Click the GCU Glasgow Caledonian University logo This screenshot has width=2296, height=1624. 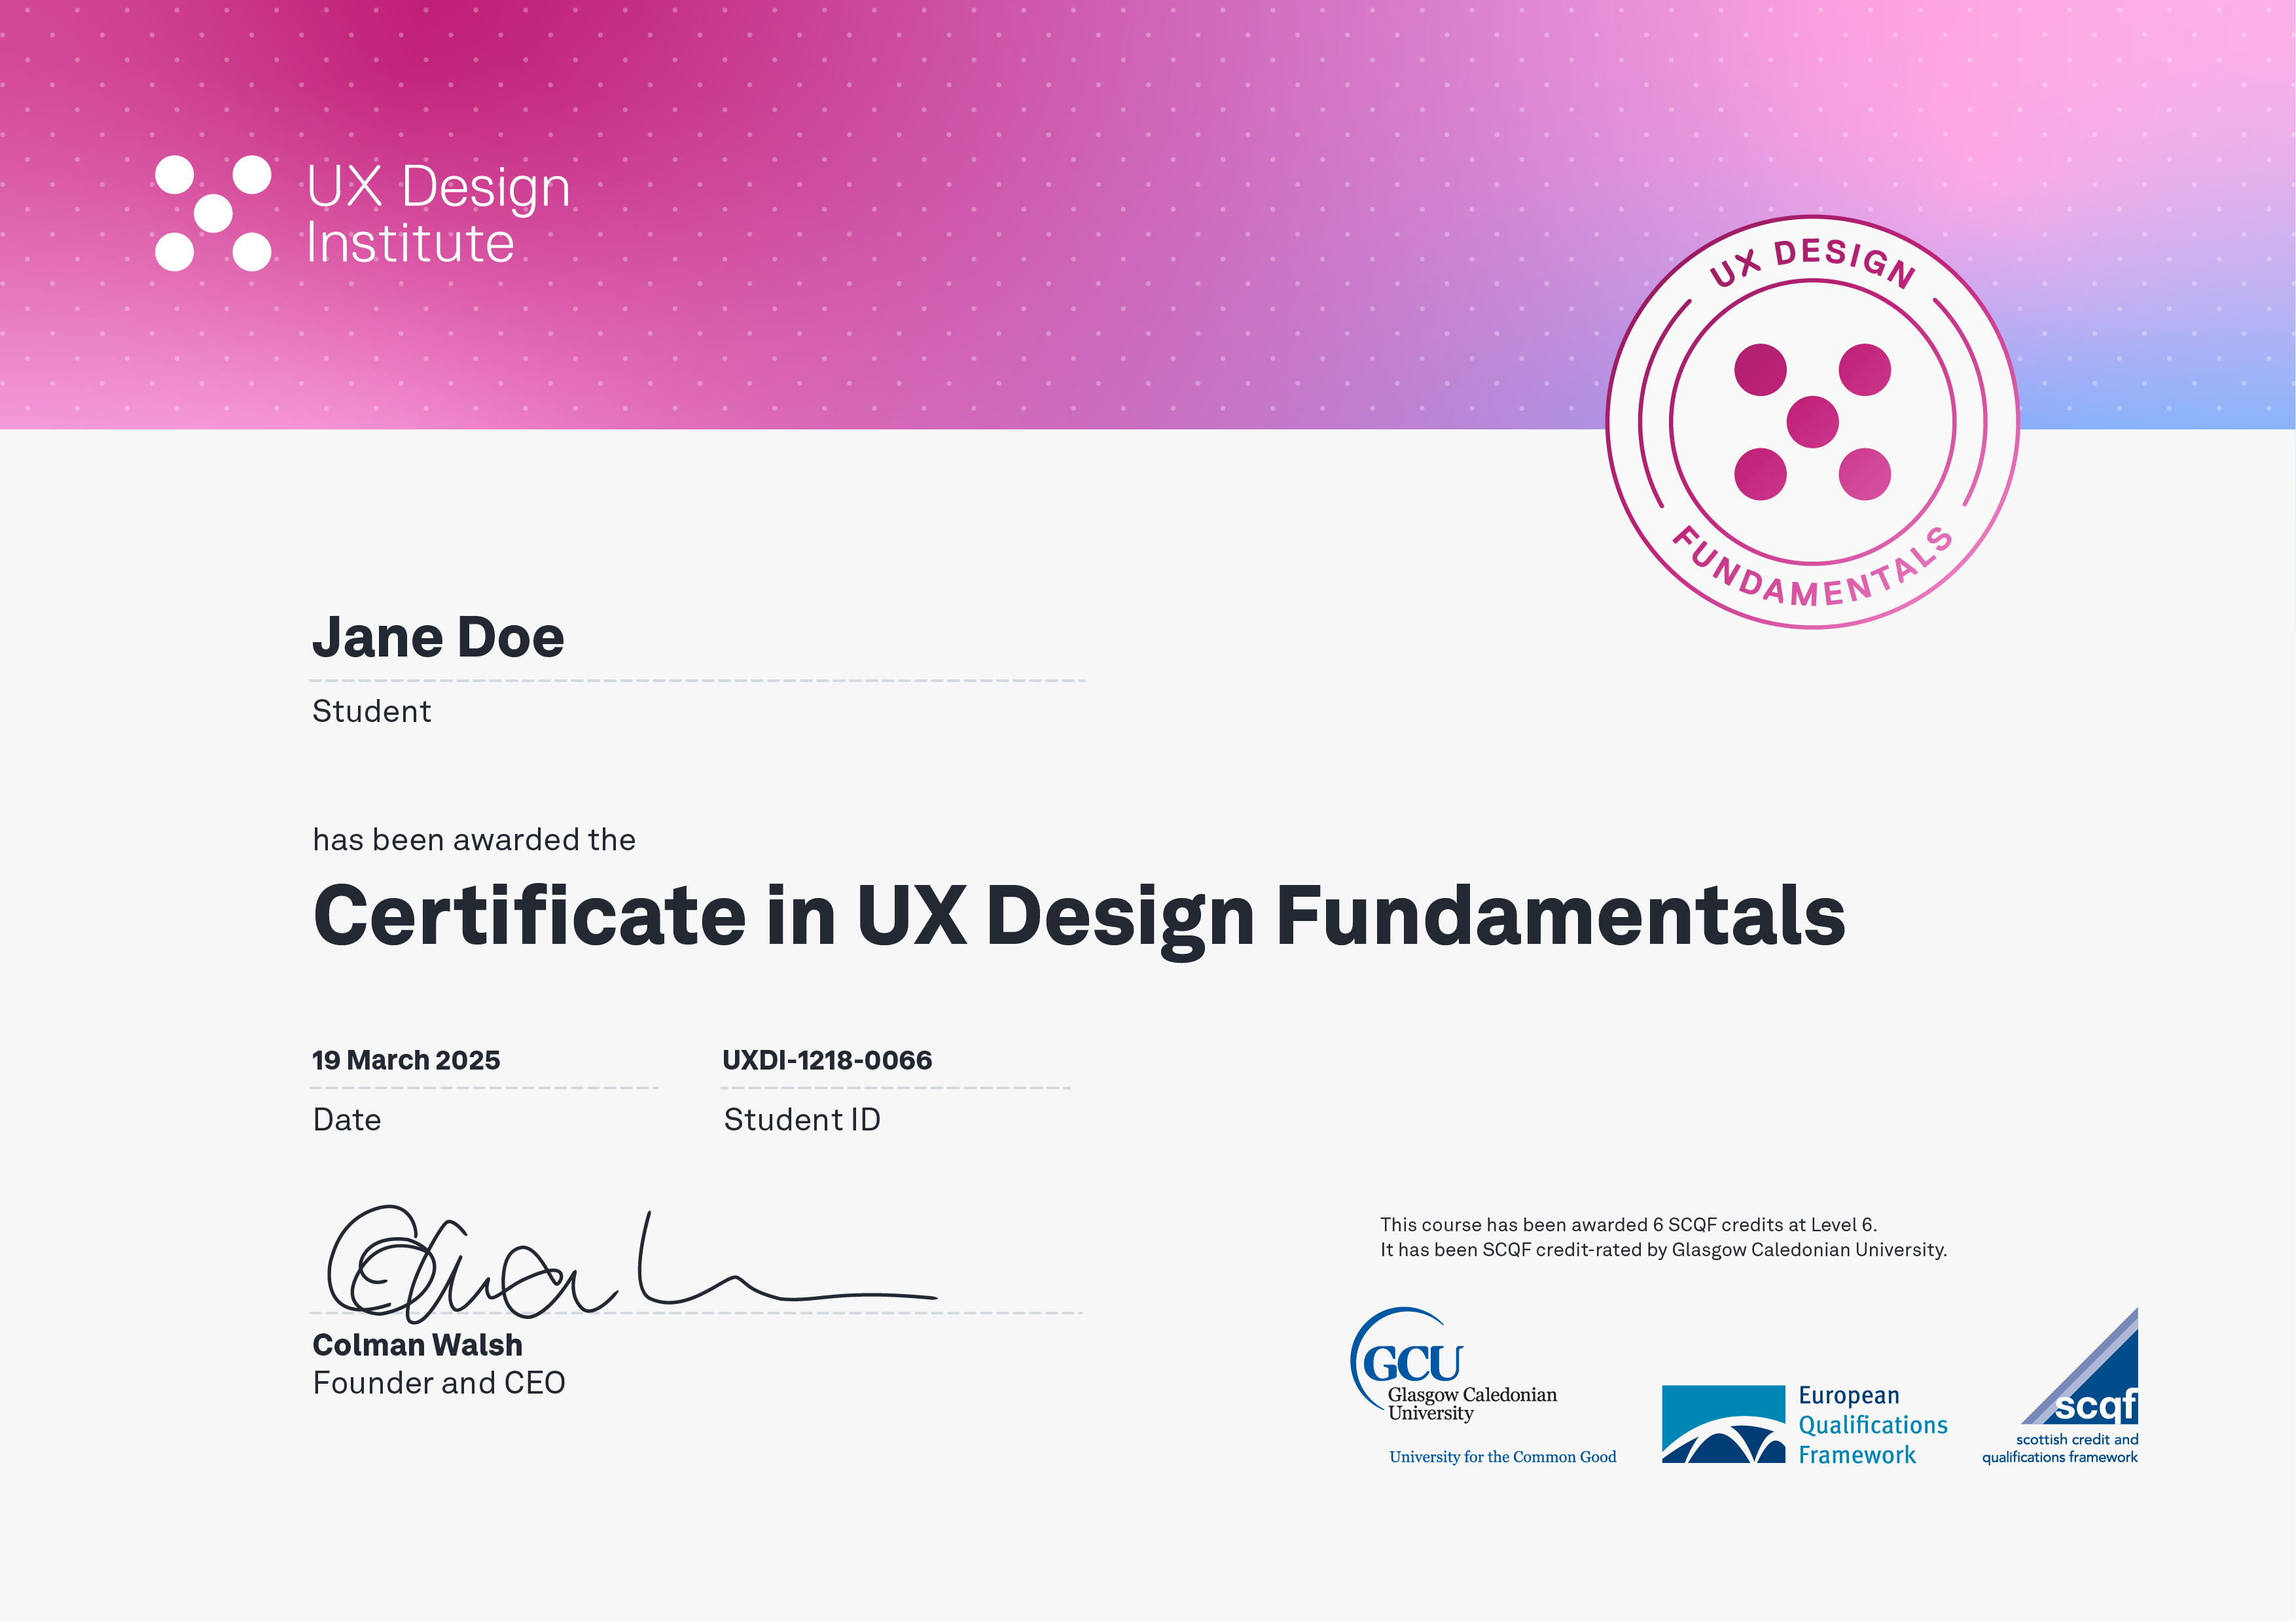tap(1453, 1366)
